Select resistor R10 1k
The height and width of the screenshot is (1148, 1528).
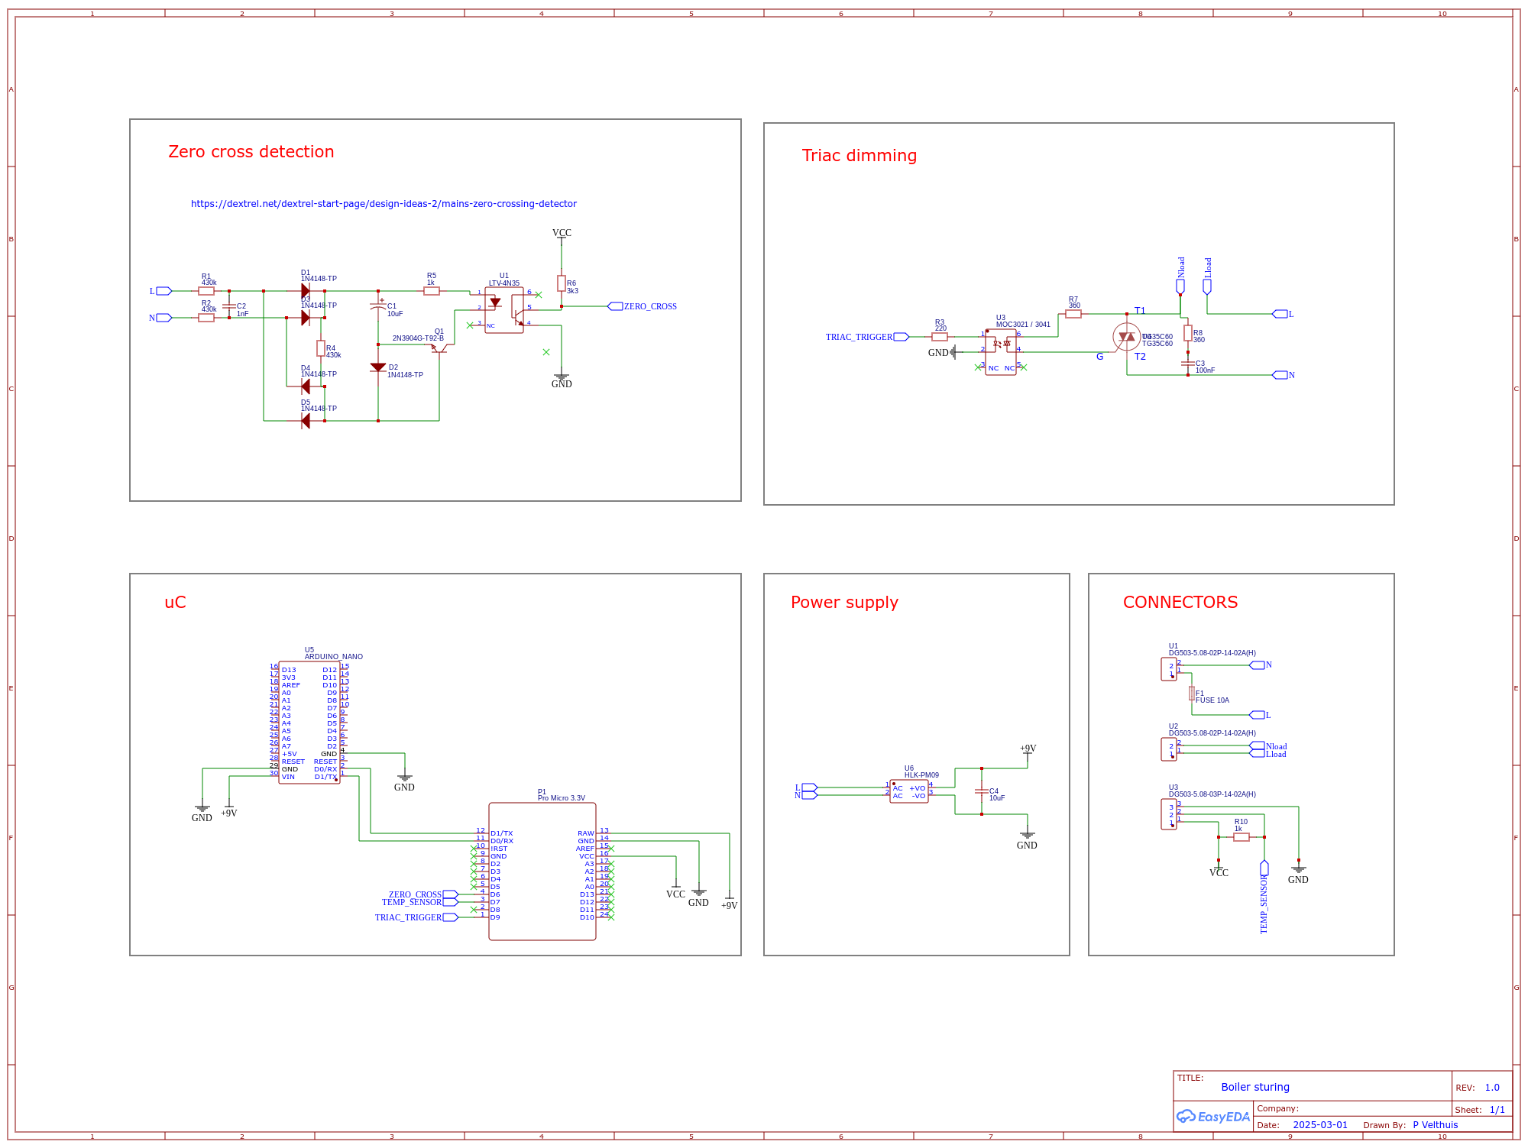point(1241,837)
